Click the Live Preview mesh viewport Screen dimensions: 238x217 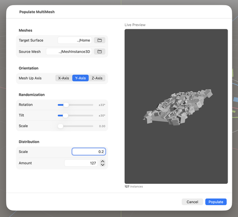(176, 106)
